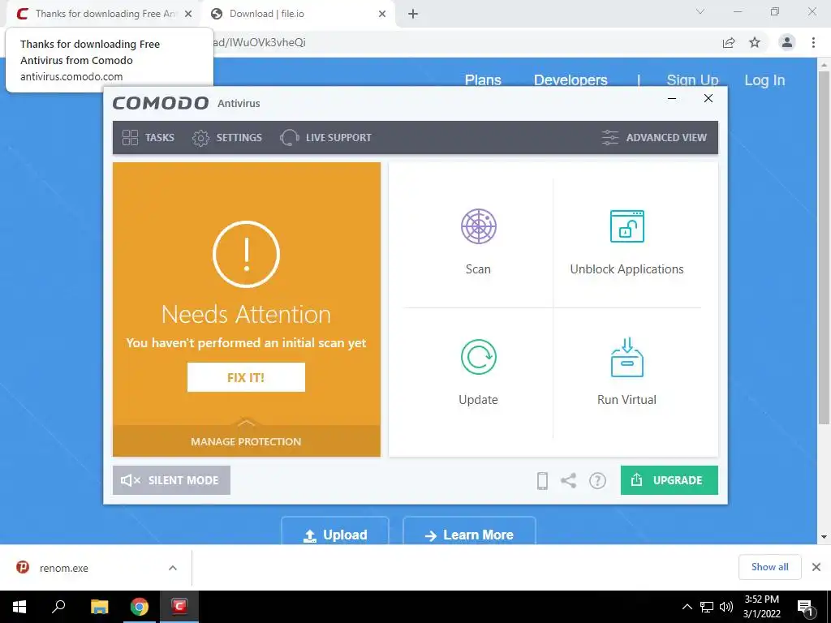Click the share icon in Comodo
This screenshot has height=623, width=831.
569,480
